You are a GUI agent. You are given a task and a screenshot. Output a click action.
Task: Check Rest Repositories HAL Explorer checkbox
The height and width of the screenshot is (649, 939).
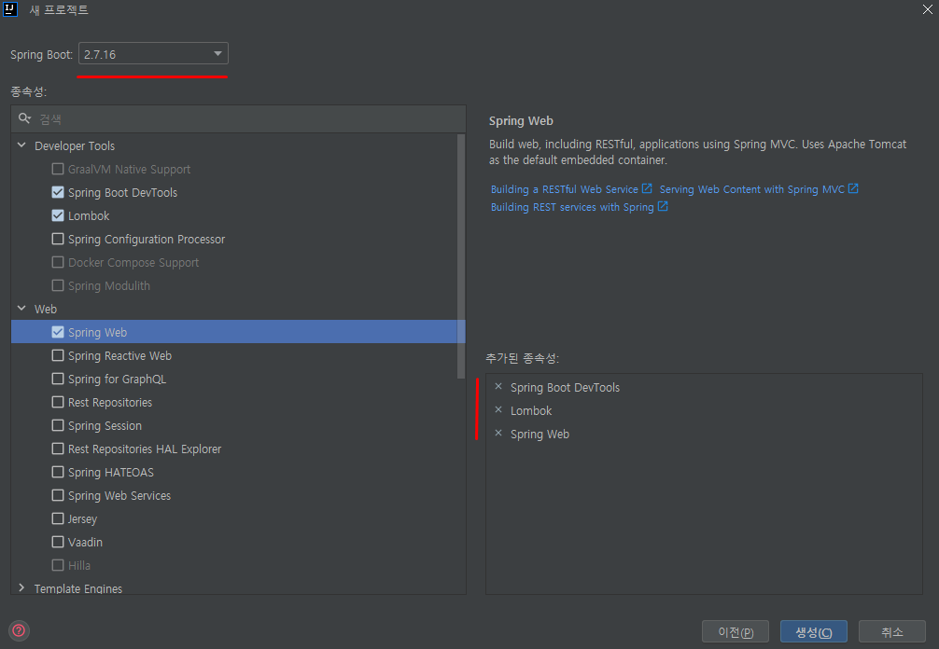tap(58, 449)
